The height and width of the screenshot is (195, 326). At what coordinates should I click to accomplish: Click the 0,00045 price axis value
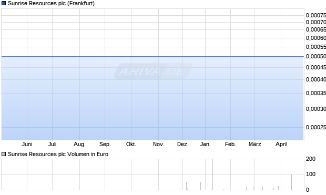316,67
